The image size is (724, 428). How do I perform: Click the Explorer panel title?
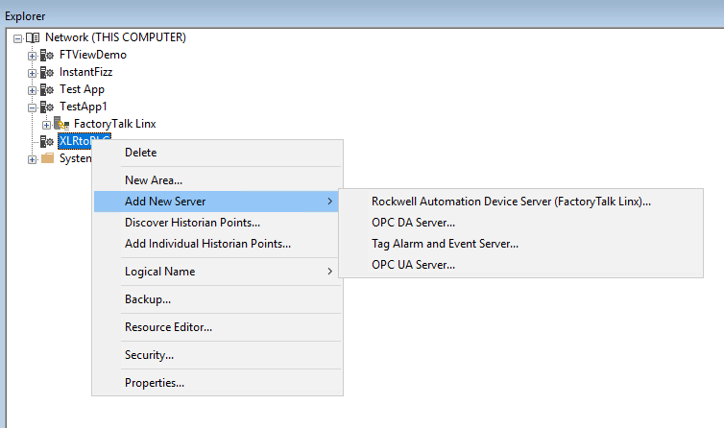pos(25,16)
